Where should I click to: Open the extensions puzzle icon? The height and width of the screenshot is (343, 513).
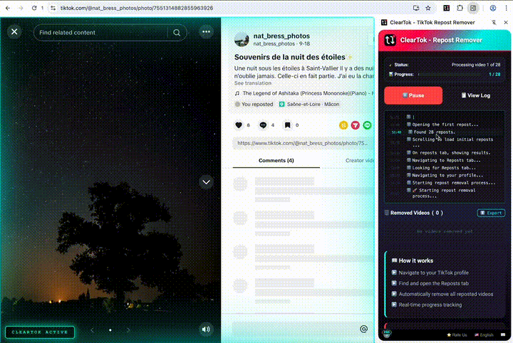(x=460, y=8)
